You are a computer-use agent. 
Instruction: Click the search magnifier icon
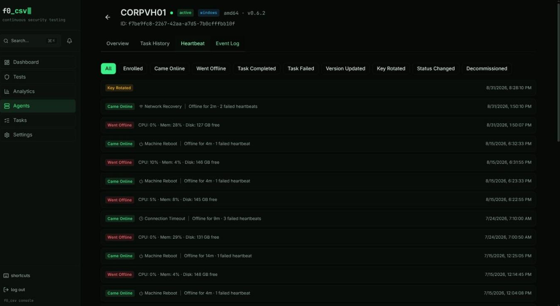click(6, 41)
